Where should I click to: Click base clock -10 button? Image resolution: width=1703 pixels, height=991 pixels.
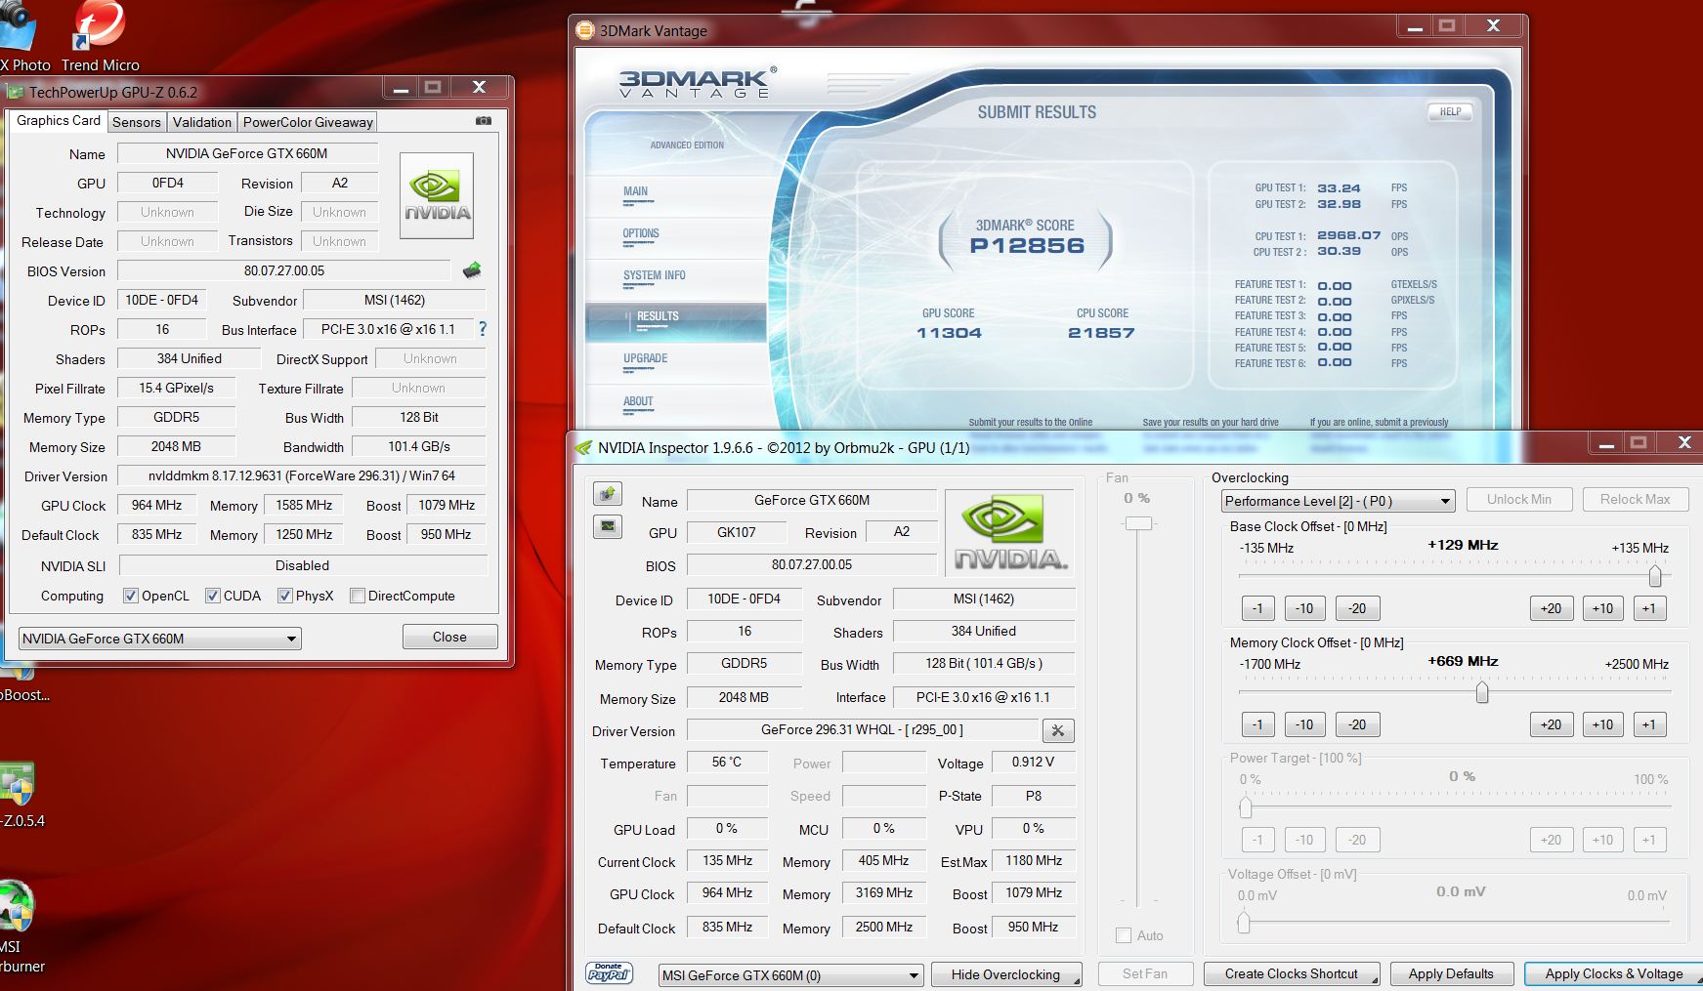1304,608
